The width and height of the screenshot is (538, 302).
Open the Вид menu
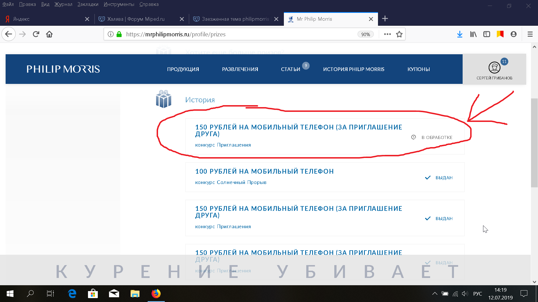click(x=45, y=4)
